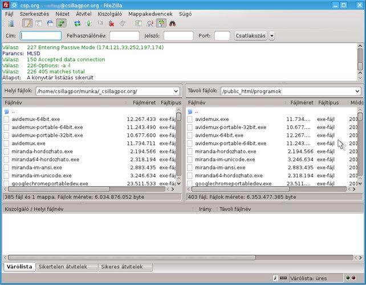Toggle synchronized browsing icon
Viewport: 366px width, 285px height.
(x=161, y=23)
